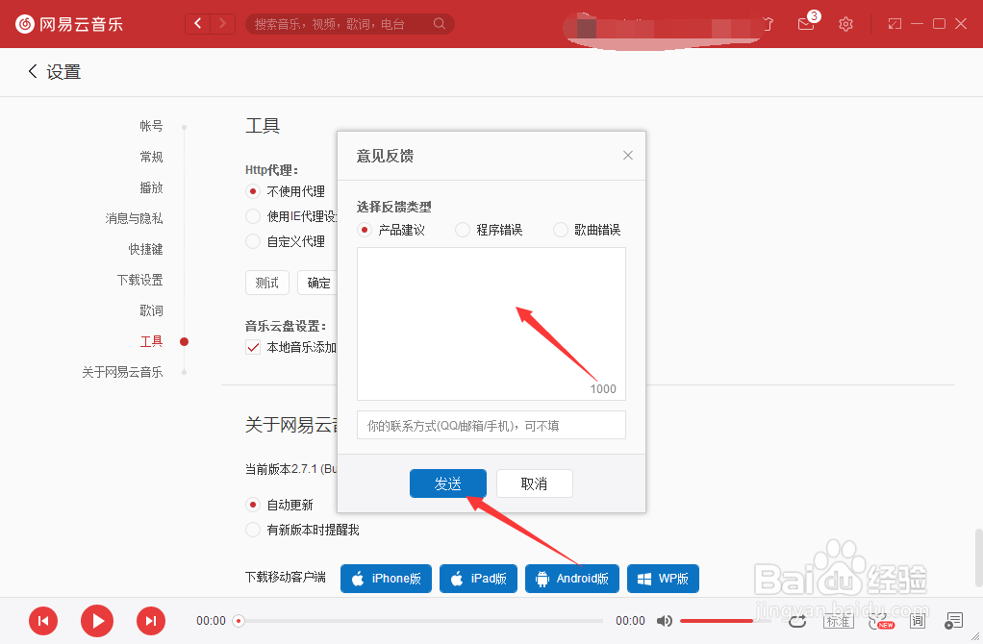Click the NetEase Cloud Music logo
Image resolution: width=983 pixels, height=644 pixels.
69,24
